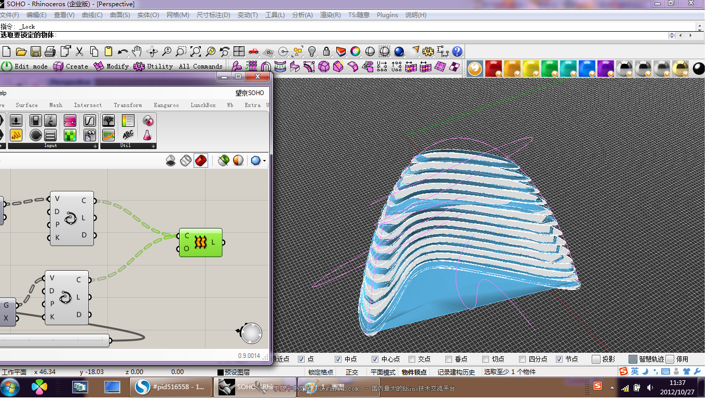The width and height of the screenshot is (709, 399).
Task: Switch to wireframe preview mode in Grasshopper
Action: click(186, 161)
